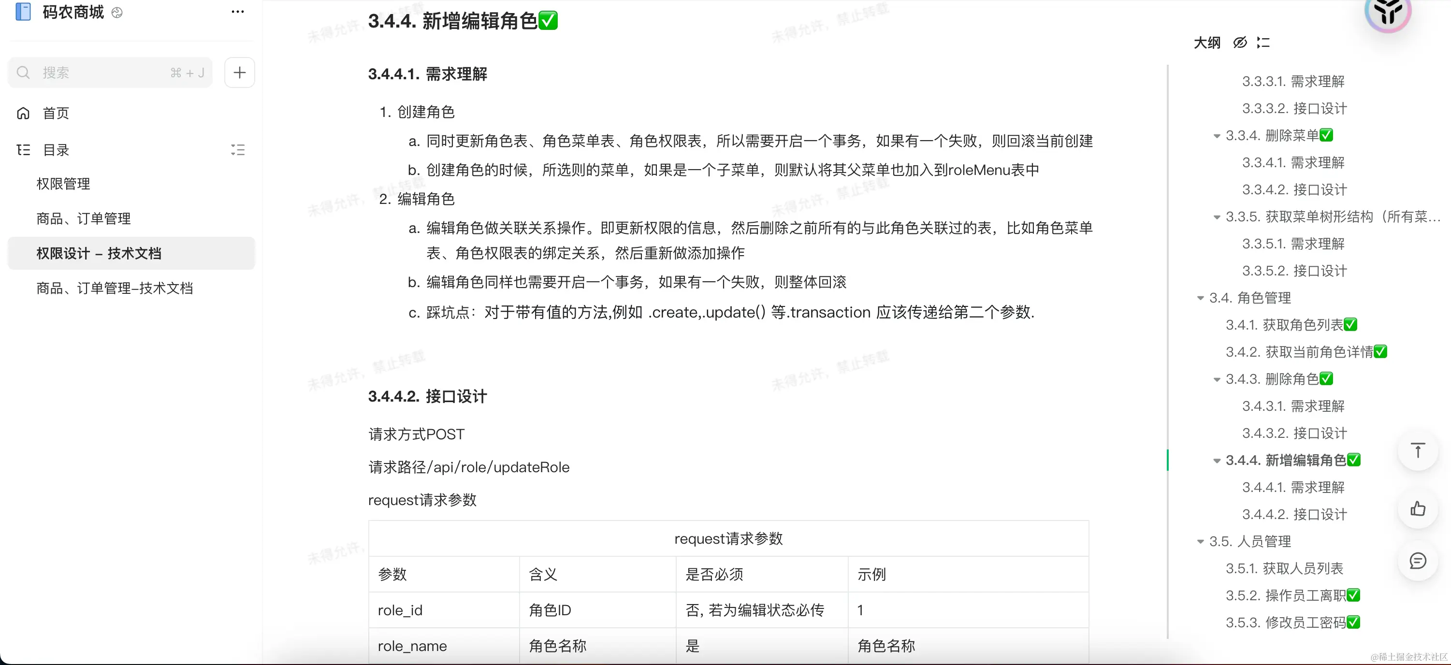The height and width of the screenshot is (665, 1451).
Task: Click the notebook icon beside 码农商城
Action: [x=23, y=12]
